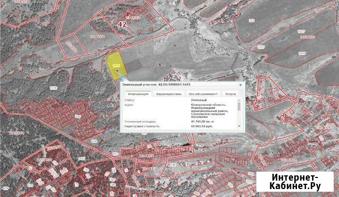Click the popup scrollbar down arrow

click(x=239, y=126)
